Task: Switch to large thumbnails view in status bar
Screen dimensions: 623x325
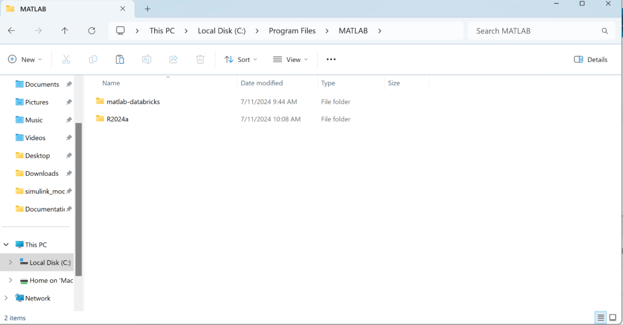Action: point(613,318)
